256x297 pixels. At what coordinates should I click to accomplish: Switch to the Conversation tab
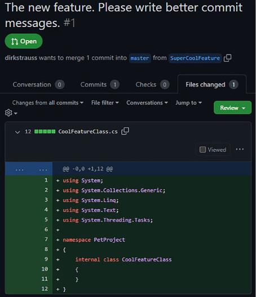point(39,84)
